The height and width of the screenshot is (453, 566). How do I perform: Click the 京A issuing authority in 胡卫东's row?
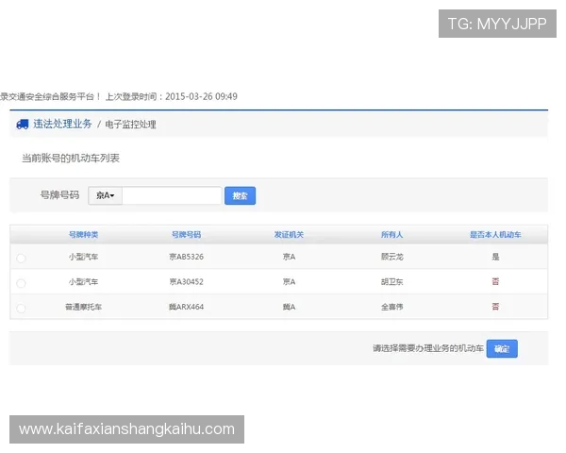289,281
